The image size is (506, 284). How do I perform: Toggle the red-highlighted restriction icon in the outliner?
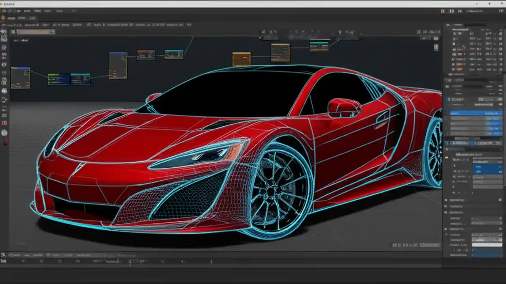(x=463, y=49)
